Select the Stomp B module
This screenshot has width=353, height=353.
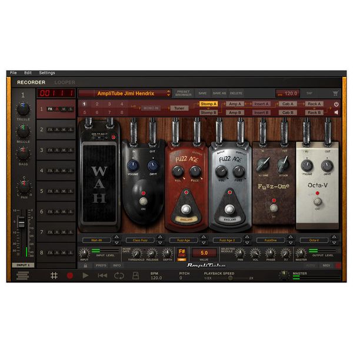pos(208,112)
